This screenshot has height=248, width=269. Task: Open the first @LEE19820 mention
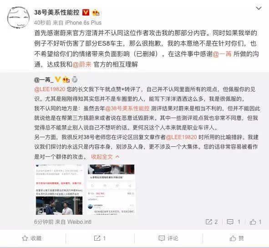[50, 89]
